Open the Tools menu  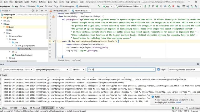61,2
